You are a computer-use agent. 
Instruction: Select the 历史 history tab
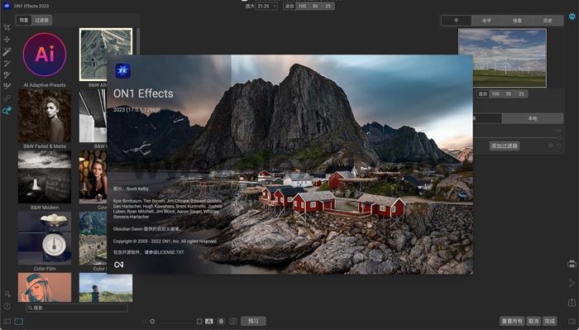pyautogui.click(x=548, y=21)
